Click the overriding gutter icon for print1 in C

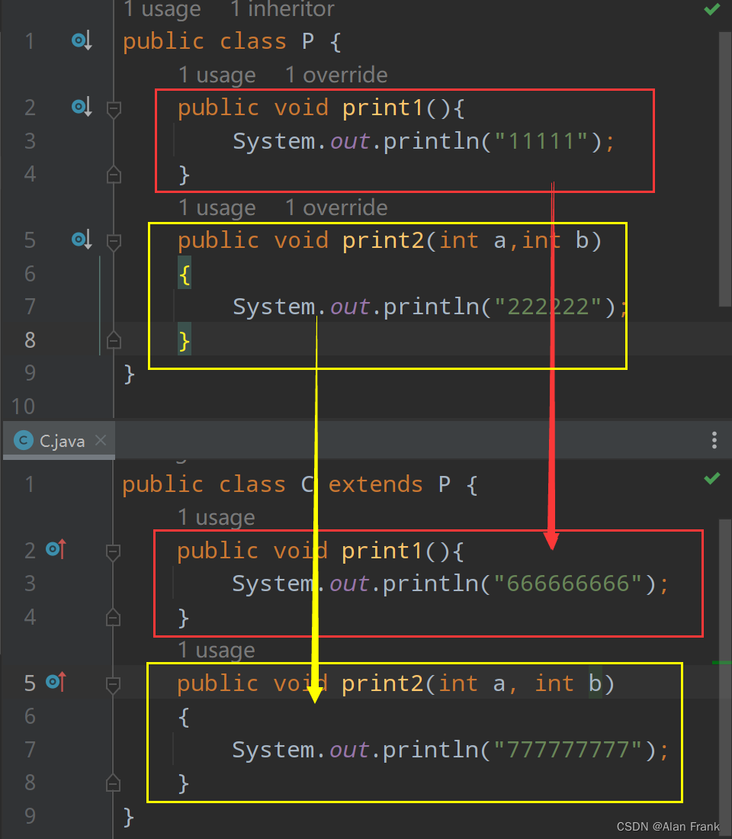[56, 549]
